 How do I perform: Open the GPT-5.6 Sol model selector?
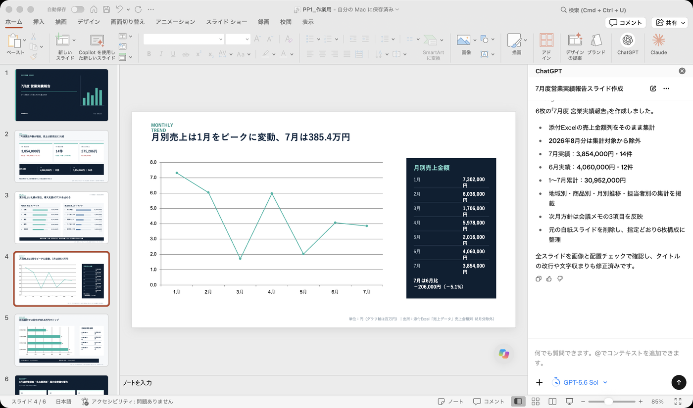(x=580, y=382)
